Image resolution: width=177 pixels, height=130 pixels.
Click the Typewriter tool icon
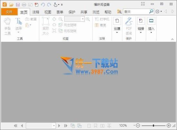97,19
